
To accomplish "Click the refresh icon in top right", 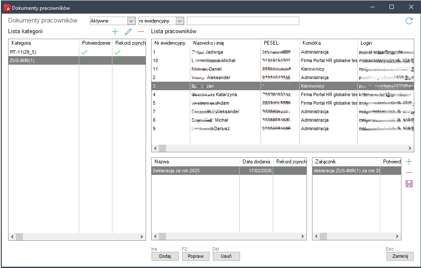I will click(409, 21).
